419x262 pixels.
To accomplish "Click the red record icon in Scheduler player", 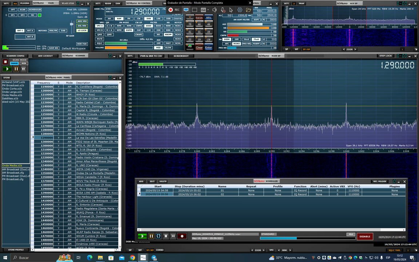I will click(x=182, y=236).
